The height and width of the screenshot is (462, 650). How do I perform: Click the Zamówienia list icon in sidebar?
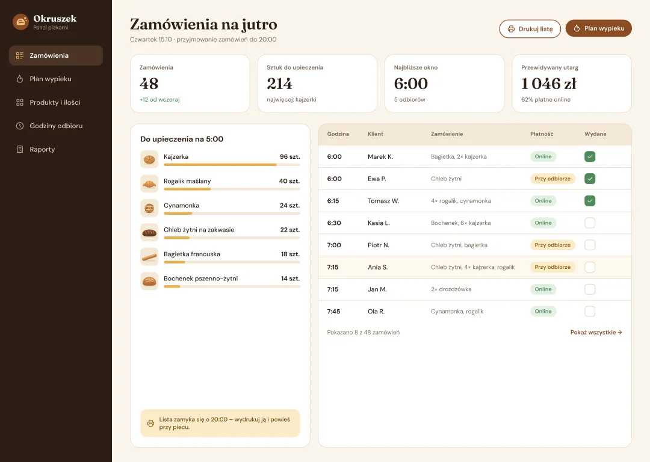coord(19,55)
